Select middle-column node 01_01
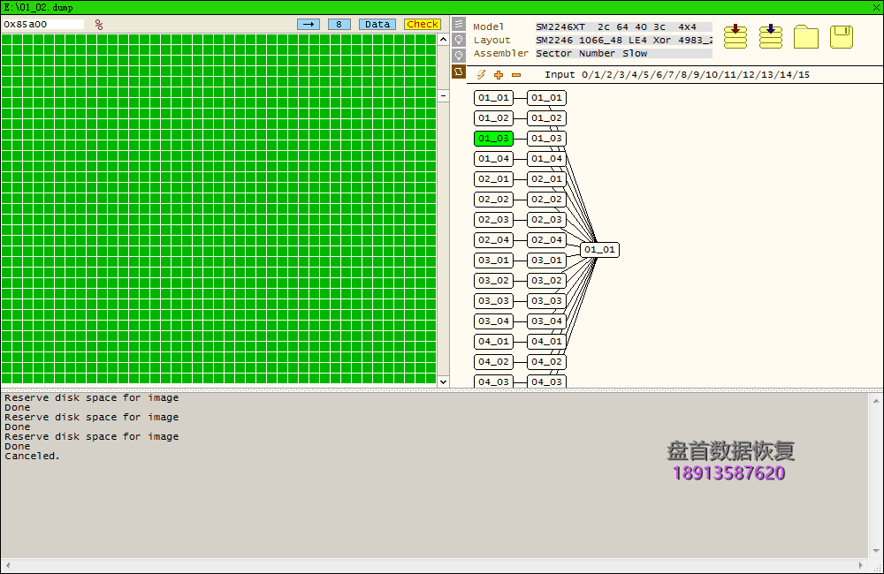Viewport: 884px width, 574px height. tap(546, 98)
